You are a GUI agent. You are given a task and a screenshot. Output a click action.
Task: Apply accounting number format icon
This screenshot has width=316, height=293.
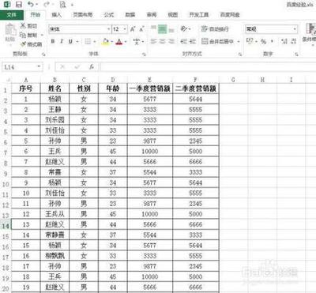[250, 41]
